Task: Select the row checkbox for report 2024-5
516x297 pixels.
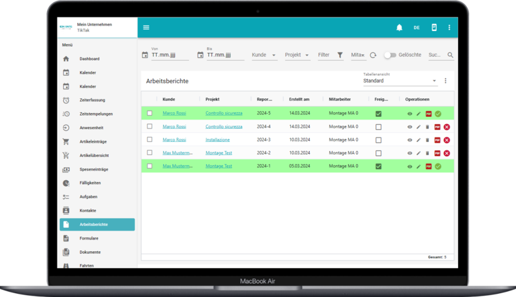Action: click(x=150, y=114)
